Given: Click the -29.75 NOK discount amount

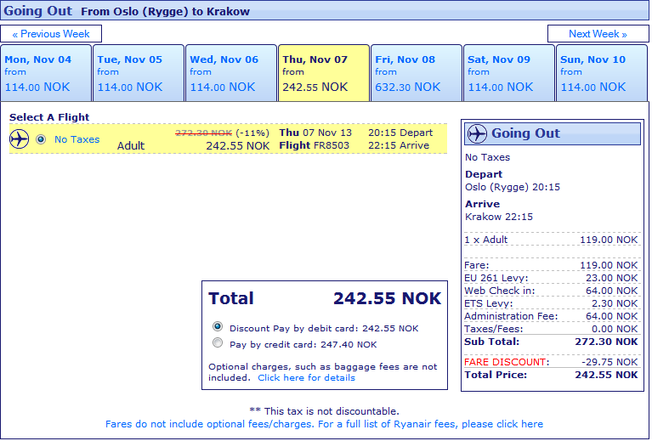Looking at the screenshot, I should pos(609,362).
